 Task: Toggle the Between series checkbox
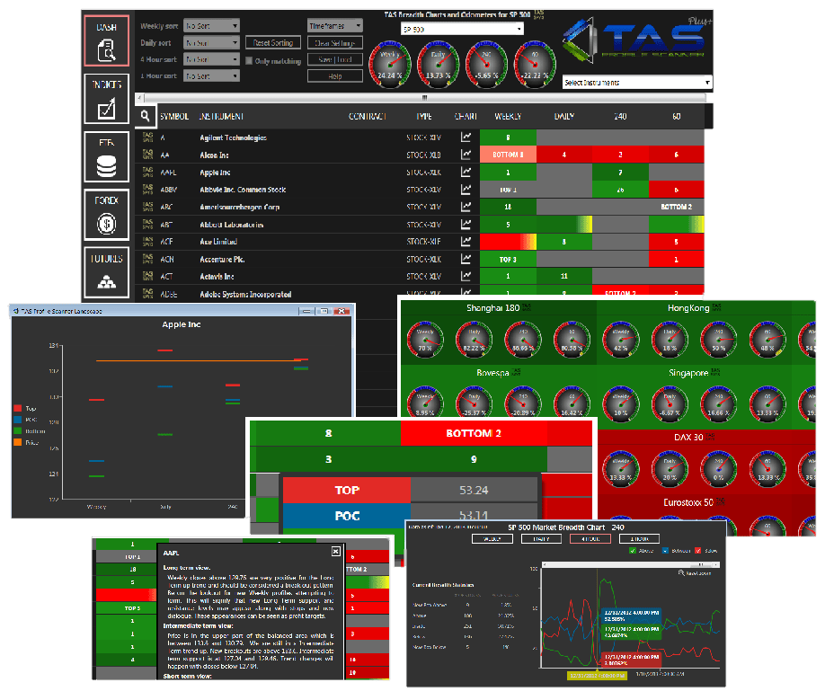665,551
